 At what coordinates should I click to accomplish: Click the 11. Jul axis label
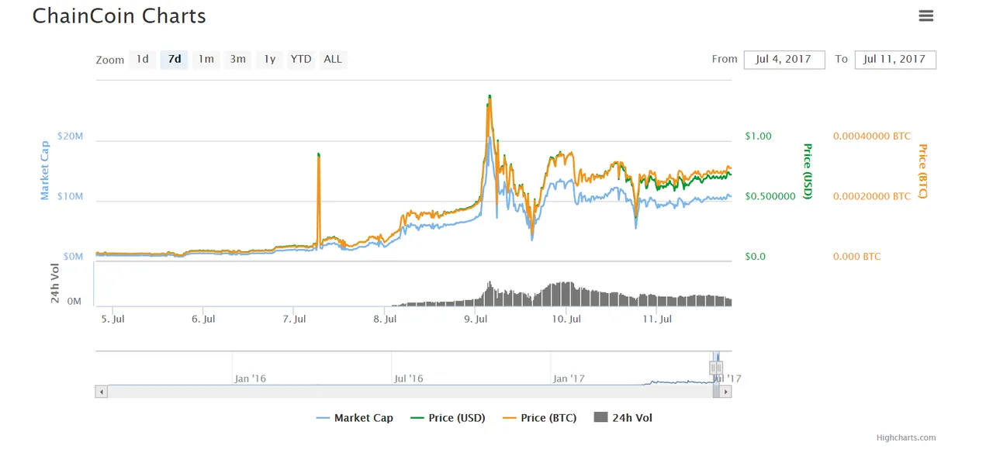[x=656, y=319]
